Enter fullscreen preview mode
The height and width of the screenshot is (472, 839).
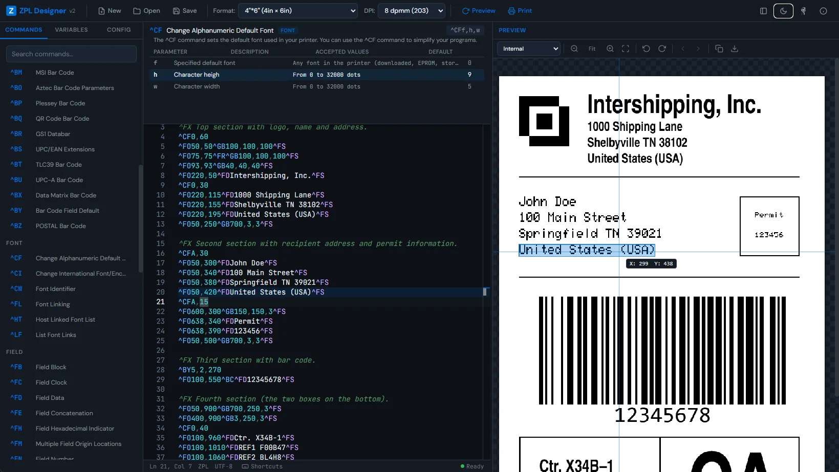click(x=626, y=49)
